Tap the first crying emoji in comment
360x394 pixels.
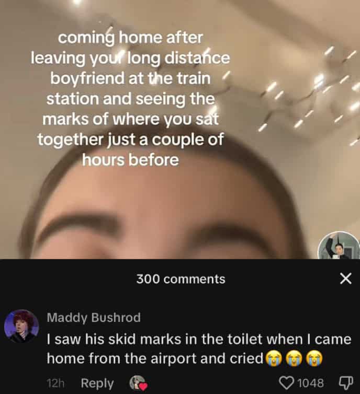[x=274, y=358]
